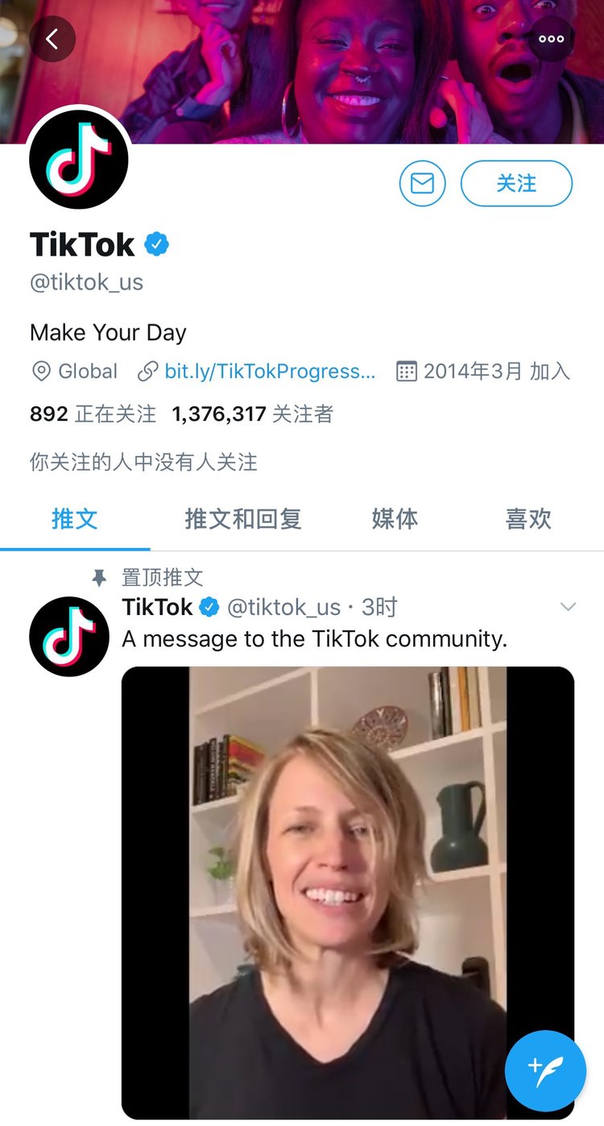Screen dimensions: 604x1126
Task: Open the 媒体 media tab
Action: click(395, 519)
